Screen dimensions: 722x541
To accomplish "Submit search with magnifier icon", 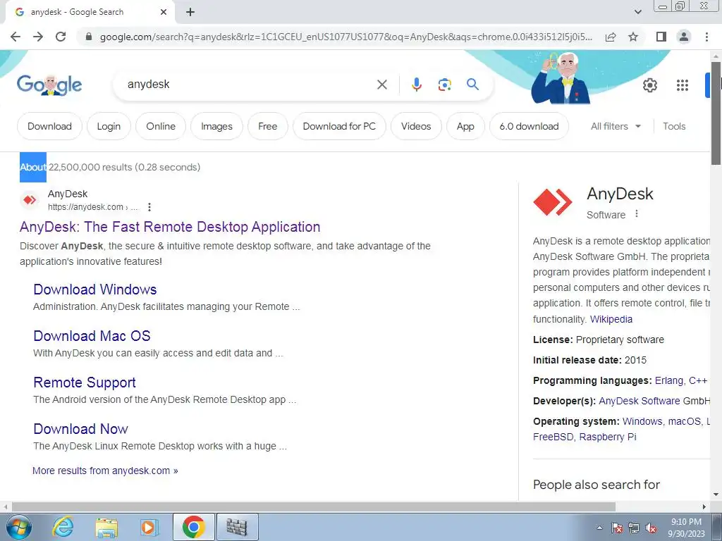I will coord(472,85).
